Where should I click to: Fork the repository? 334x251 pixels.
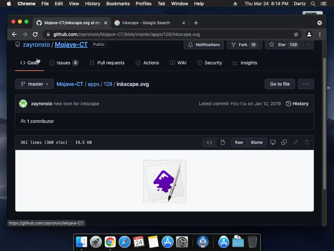click(244, 45)
